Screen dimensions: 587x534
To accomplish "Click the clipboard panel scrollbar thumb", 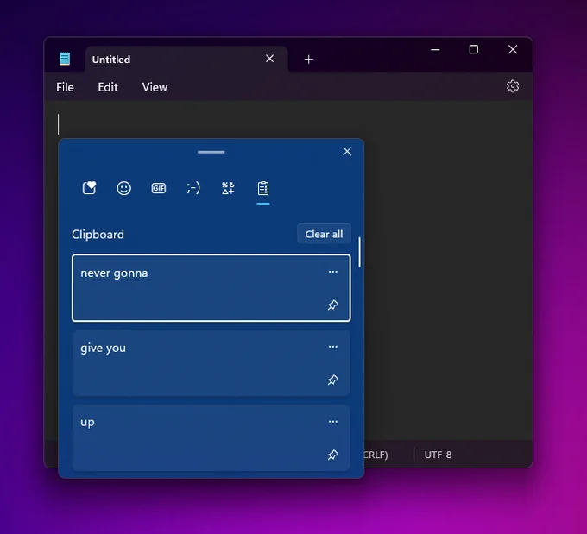I will coord(359,252).
